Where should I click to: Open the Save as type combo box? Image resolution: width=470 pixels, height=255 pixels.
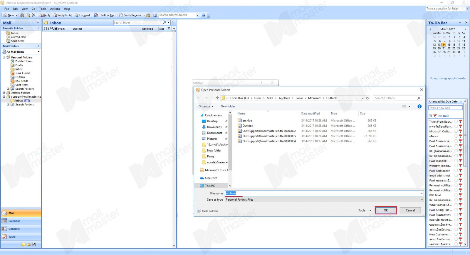point(324,199)
